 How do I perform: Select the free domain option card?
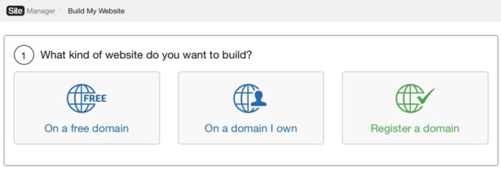[87, 108]
